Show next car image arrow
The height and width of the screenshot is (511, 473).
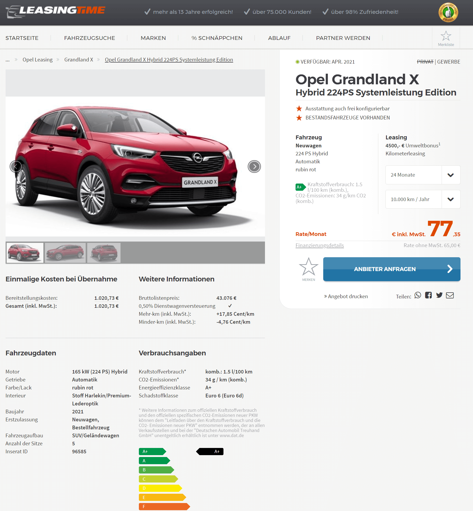[254, 167]
